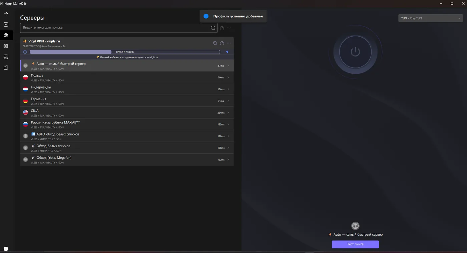Open the statistics graph icon in sidebar
The height and width of the screenshot is (253, 467).
coord(6,57)
